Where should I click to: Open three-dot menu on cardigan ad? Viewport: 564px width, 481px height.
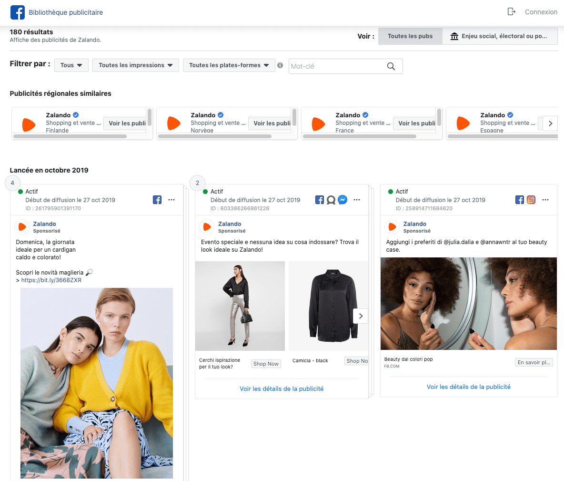[171, 200]
